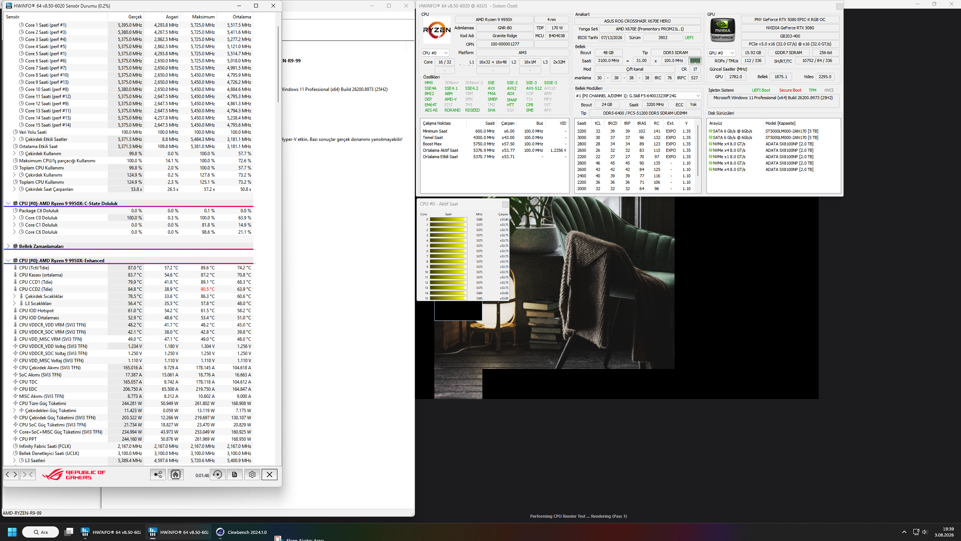The image size is (961, 541).
Task: Open the memory module selector dropdown
Action: pyautogui.click(x=638, y=96)
